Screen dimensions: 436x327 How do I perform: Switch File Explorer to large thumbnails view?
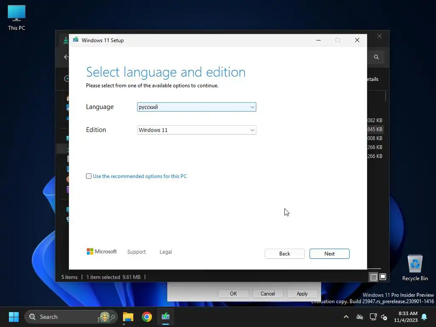[x=383, y=277]
